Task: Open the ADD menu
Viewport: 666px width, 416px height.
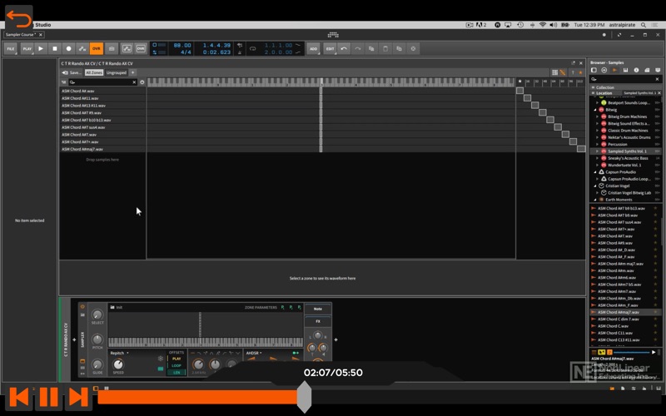Action: point(313,49)
